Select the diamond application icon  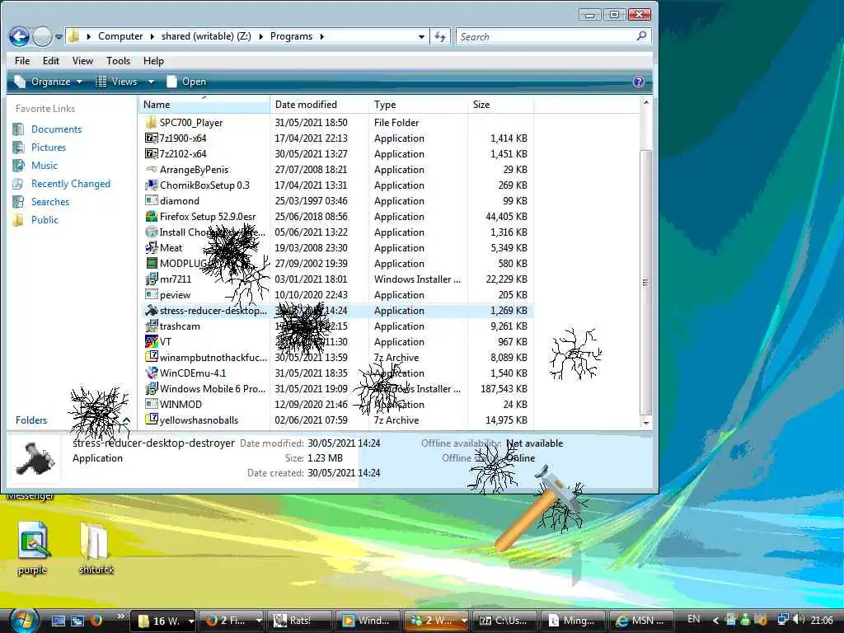152,201
